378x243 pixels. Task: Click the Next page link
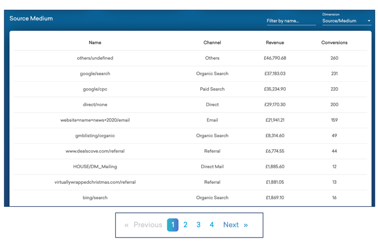coord(231,225)
